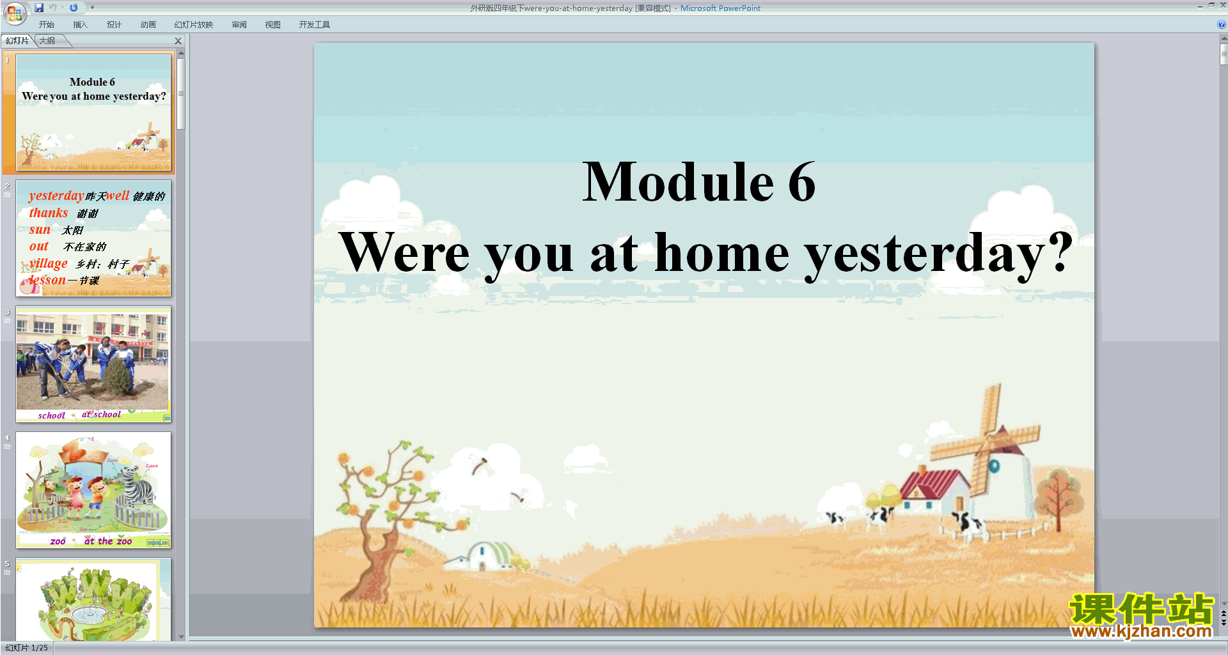Image resolution: width=1228 pixels, height=655 pixels.
Task: Restore down the PowerPoint window
Action: (x=1211, y=5)
